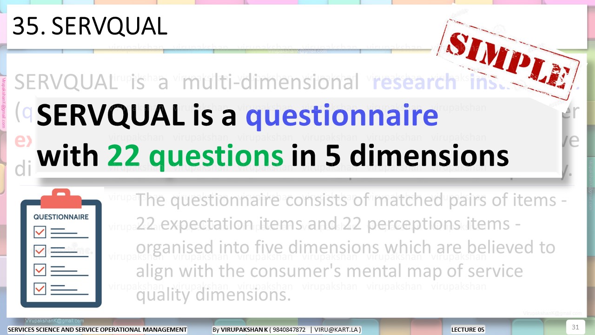This screenshot has width=595, height=335.
Task: Click faded text 'research' in background paragraph
Action: 415,82
